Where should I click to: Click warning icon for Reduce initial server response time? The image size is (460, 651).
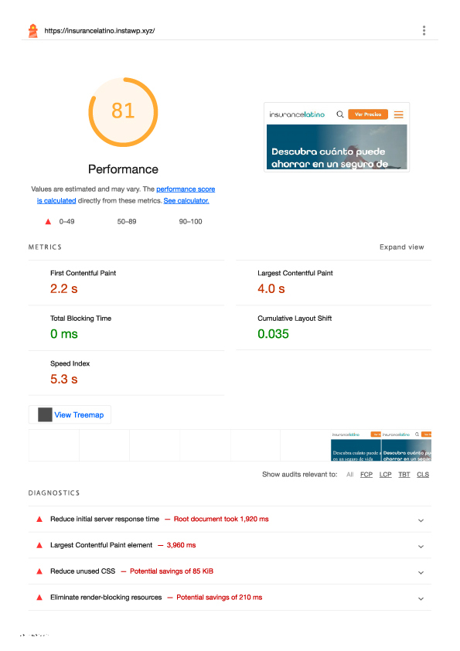click(39, 519)
